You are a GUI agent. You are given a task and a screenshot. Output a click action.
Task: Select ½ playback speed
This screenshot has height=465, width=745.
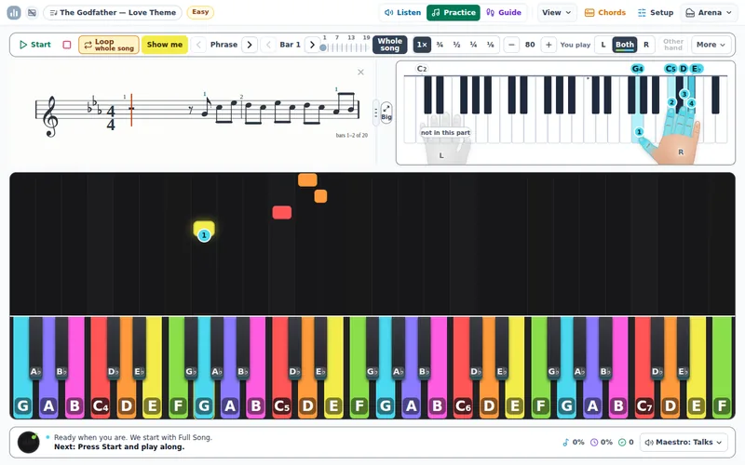pyautogui.click(x=456, y=45)
